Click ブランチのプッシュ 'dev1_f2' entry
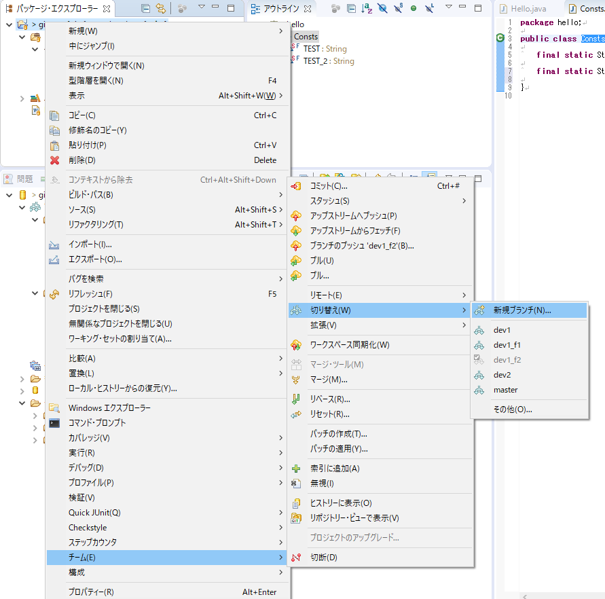This screenshot has height=599, width=605. tap(380, 246)
